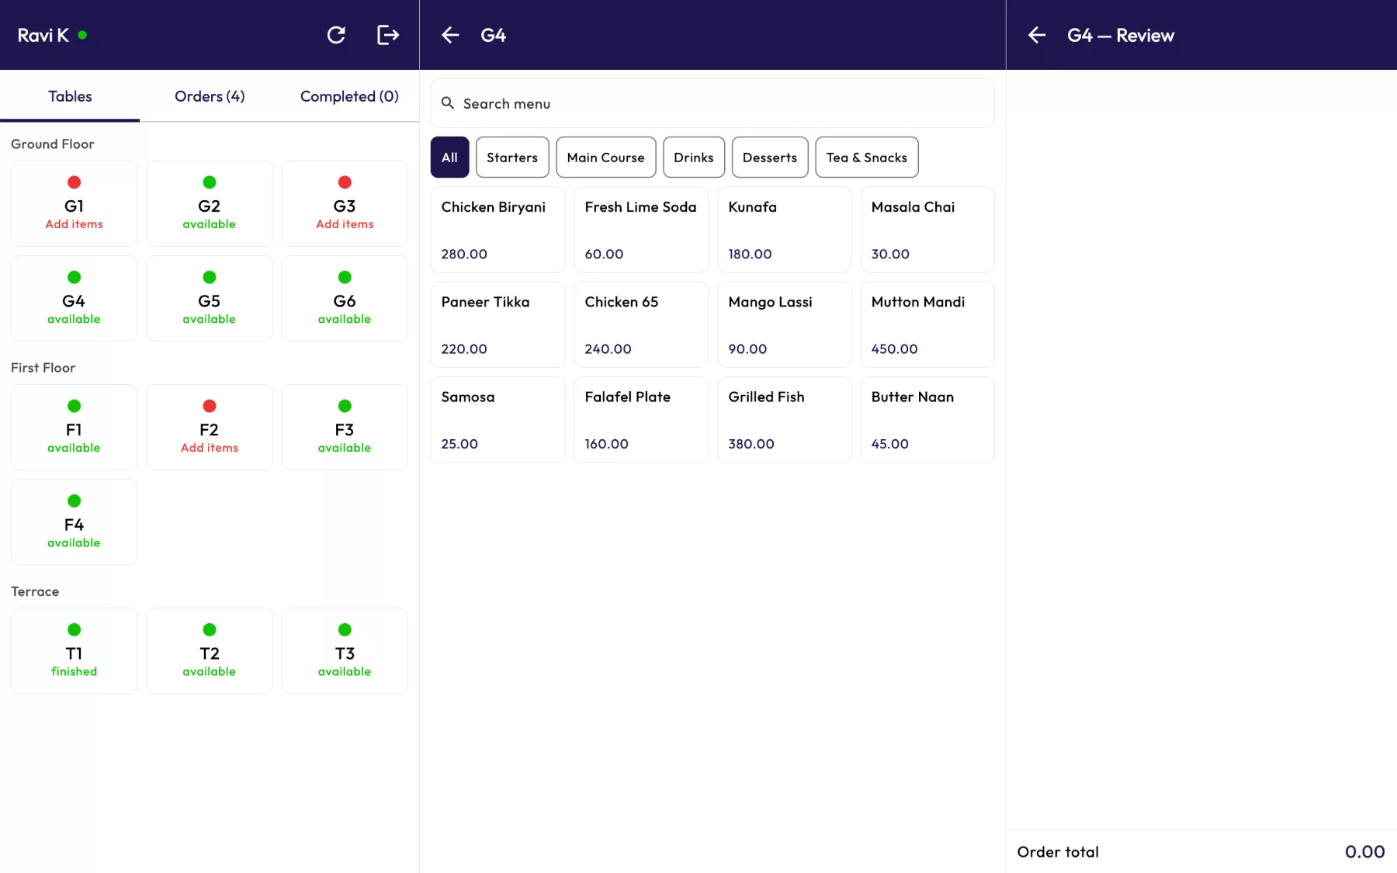Add Grilled Fish to order
The height and width of the screenshot is (873, 1397).
785,419
